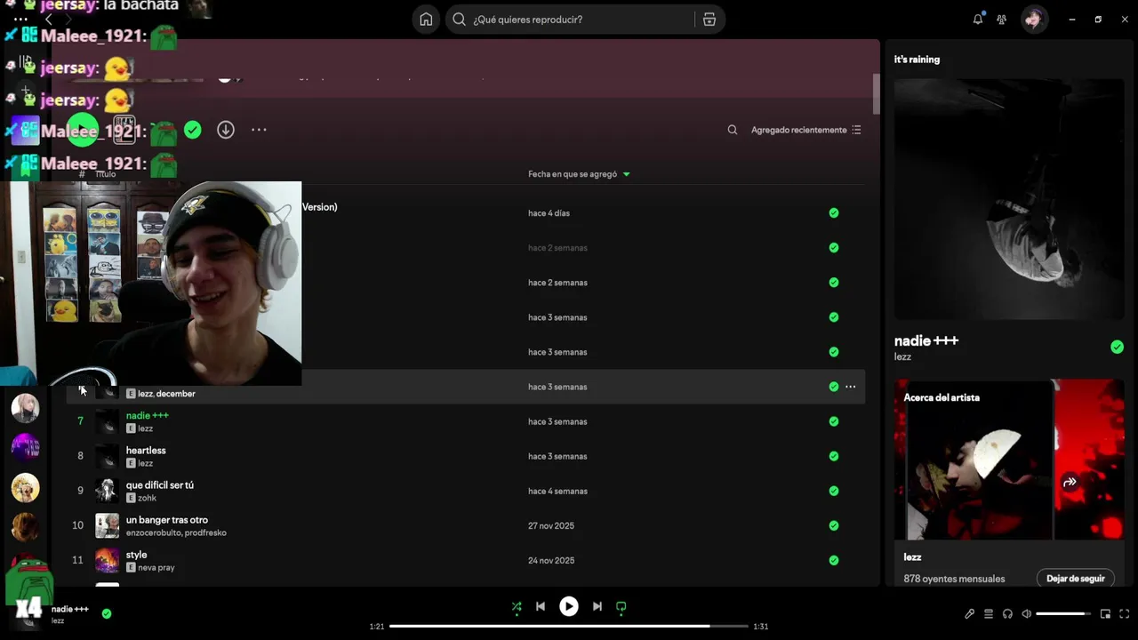Screen dimensions: 1138x640
Task: Toggle saved check on 'hace 4 días' row
Action: click(834, 213)
